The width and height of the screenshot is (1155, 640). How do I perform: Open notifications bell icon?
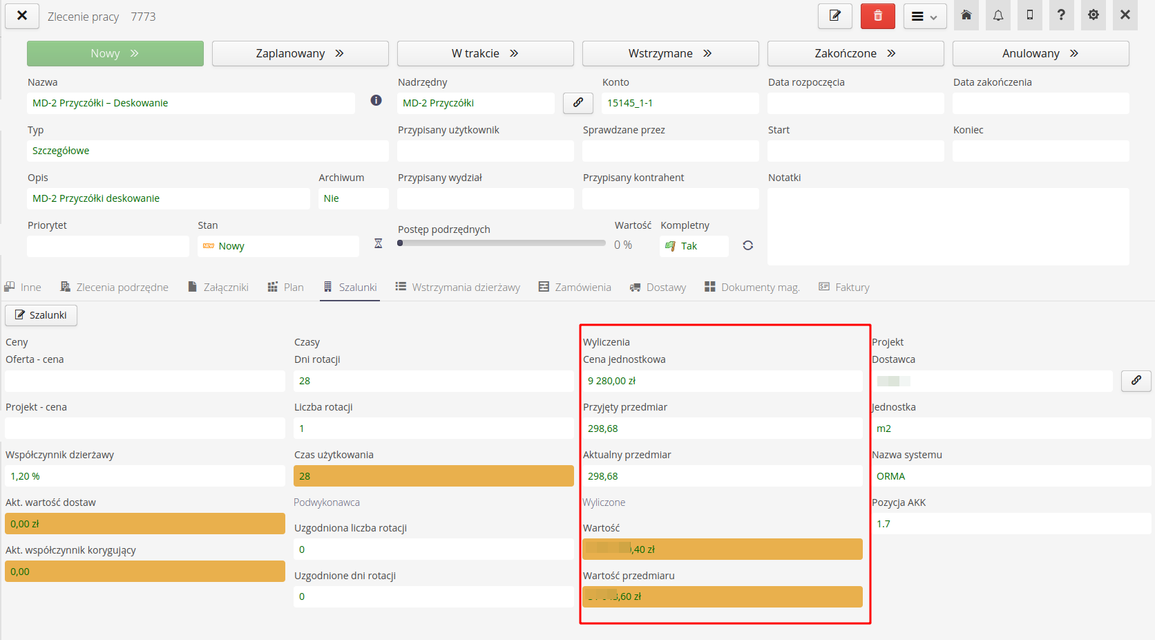(x=997, y=15)
